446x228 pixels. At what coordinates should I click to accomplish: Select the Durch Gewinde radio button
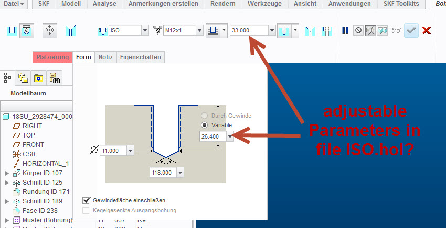(204, 116)
